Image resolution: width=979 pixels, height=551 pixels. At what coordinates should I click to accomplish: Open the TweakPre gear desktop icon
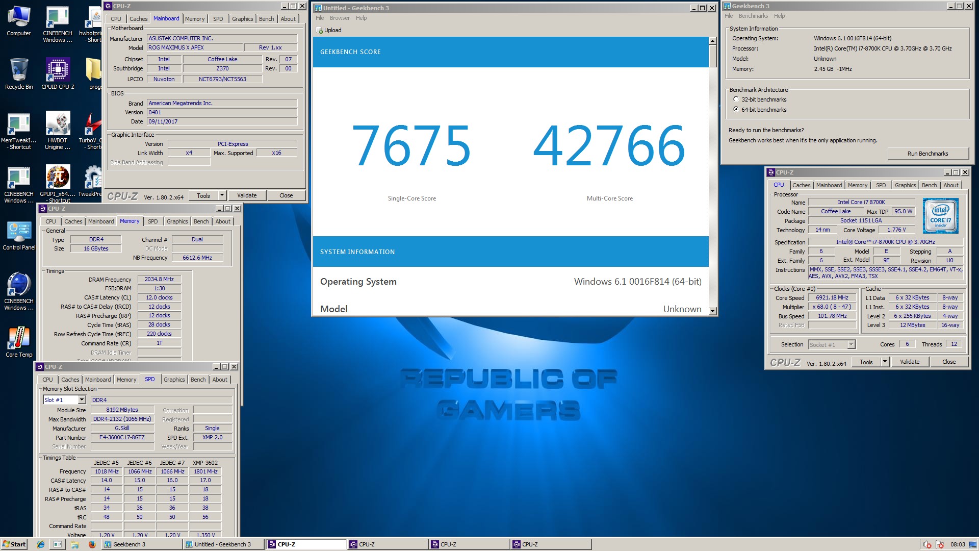(92, 181)
